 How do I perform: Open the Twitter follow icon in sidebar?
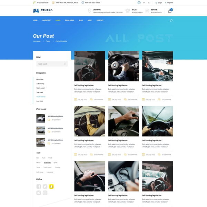(x=45, y=186)
